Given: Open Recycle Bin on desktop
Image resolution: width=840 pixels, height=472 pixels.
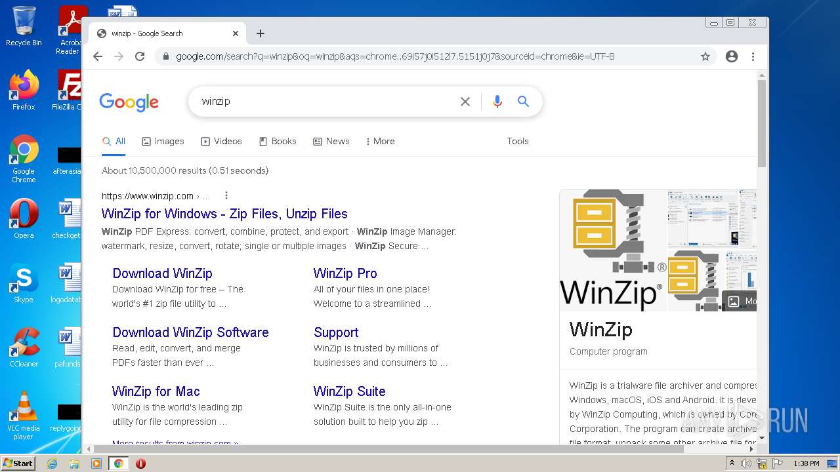Looking at the screenshot, I should tap(24, 26).
